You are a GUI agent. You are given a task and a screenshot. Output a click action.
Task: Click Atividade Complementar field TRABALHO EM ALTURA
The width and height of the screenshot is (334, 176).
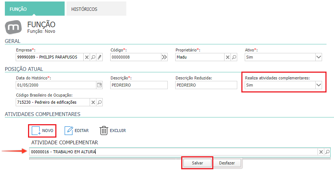tap(174, 152)
